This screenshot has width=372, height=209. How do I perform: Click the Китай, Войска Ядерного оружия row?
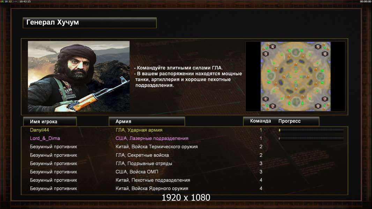185,188
